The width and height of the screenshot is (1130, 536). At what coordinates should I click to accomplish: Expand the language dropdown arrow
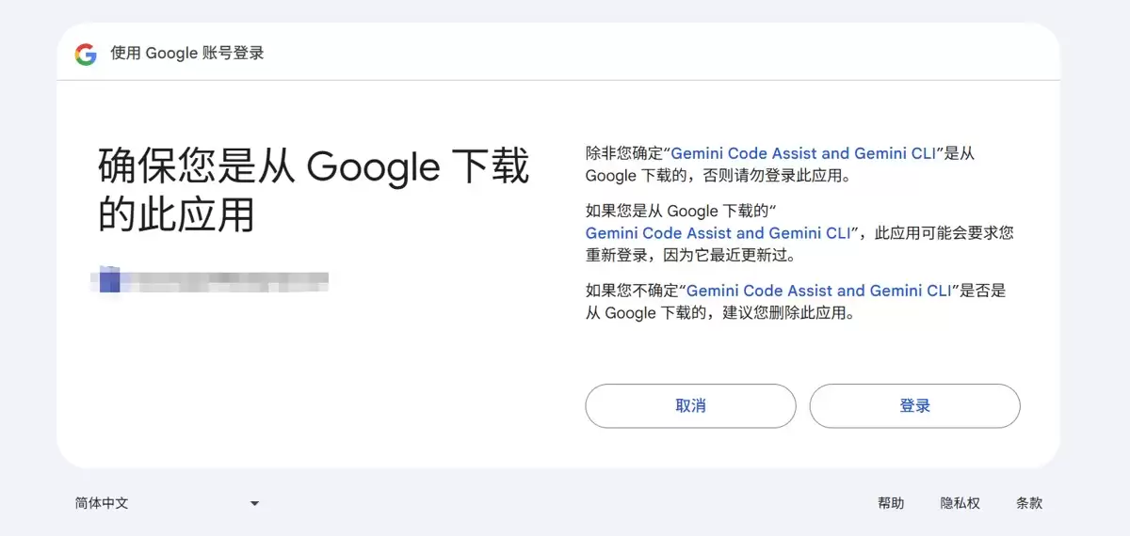254,504
